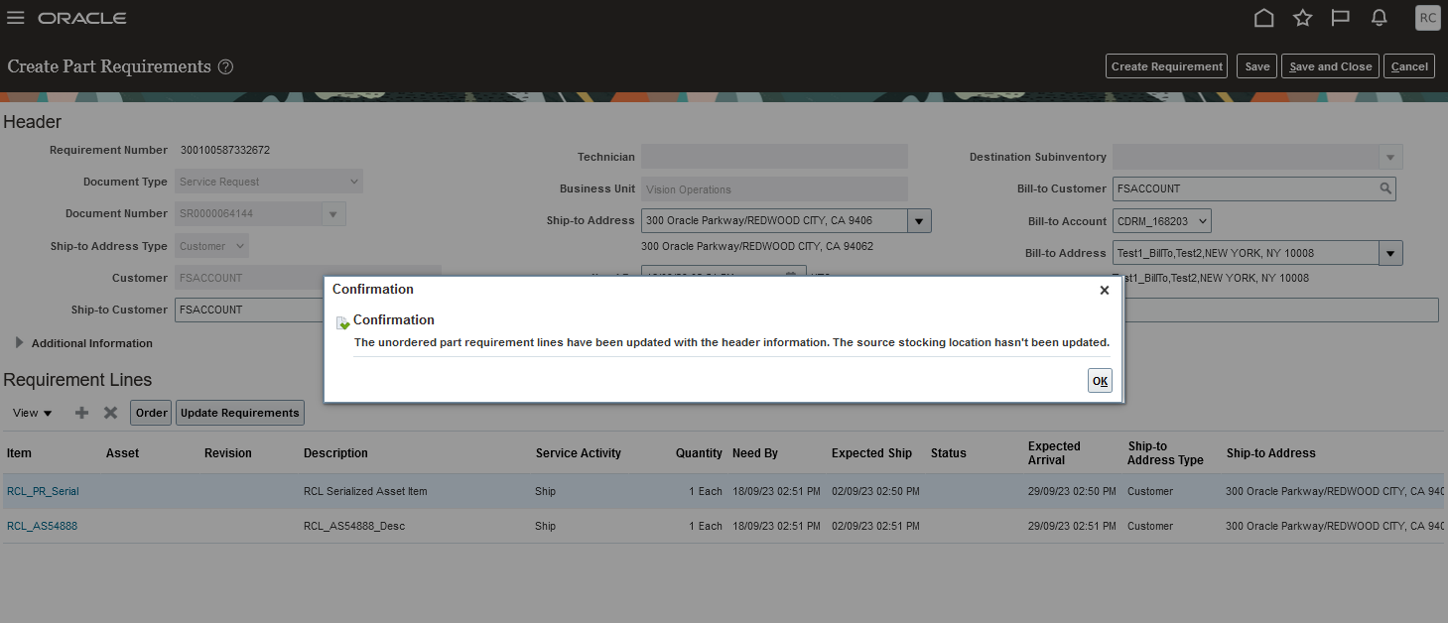Click the Quantity column header

click(699, 453)
